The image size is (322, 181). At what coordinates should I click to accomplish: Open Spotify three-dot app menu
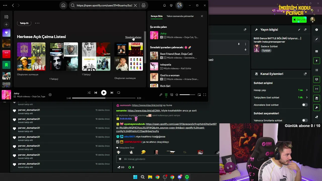pyautogui.click(x=5, y=5)
